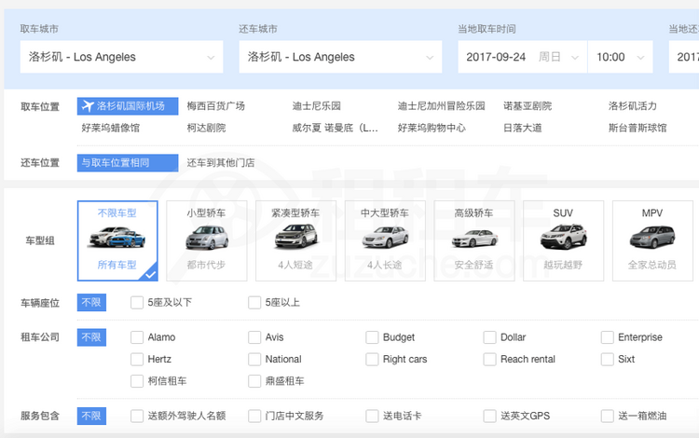699x438 pixels.
Task: Choose 好莱坞购物中心 pickup location
Action: (432, 128)
